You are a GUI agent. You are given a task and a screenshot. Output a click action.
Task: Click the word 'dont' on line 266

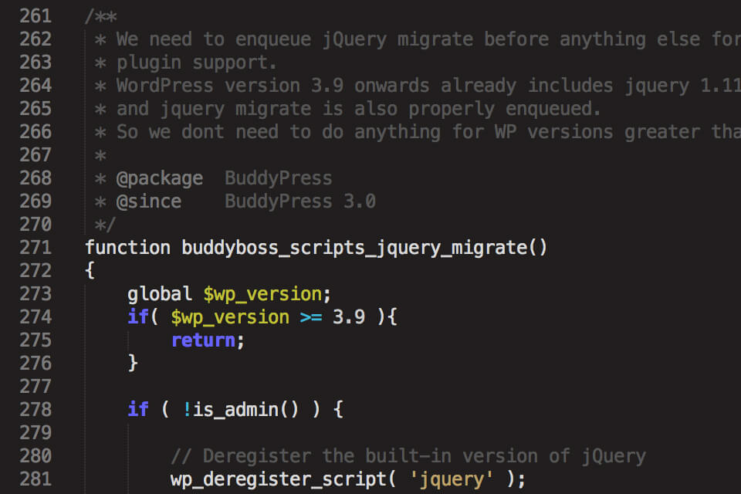tap(203, 132)
